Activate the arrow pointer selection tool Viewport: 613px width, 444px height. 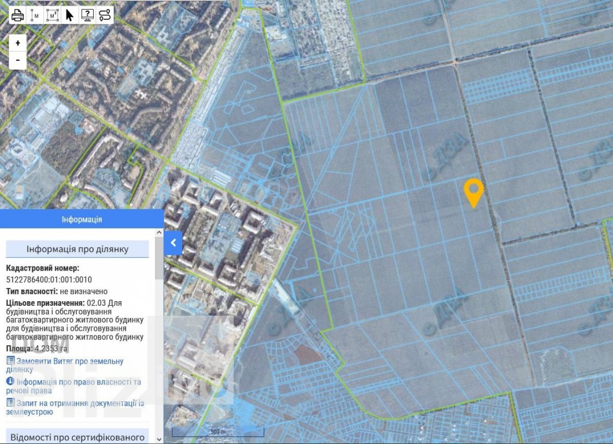pyautogui.click(x=70, y=15)
